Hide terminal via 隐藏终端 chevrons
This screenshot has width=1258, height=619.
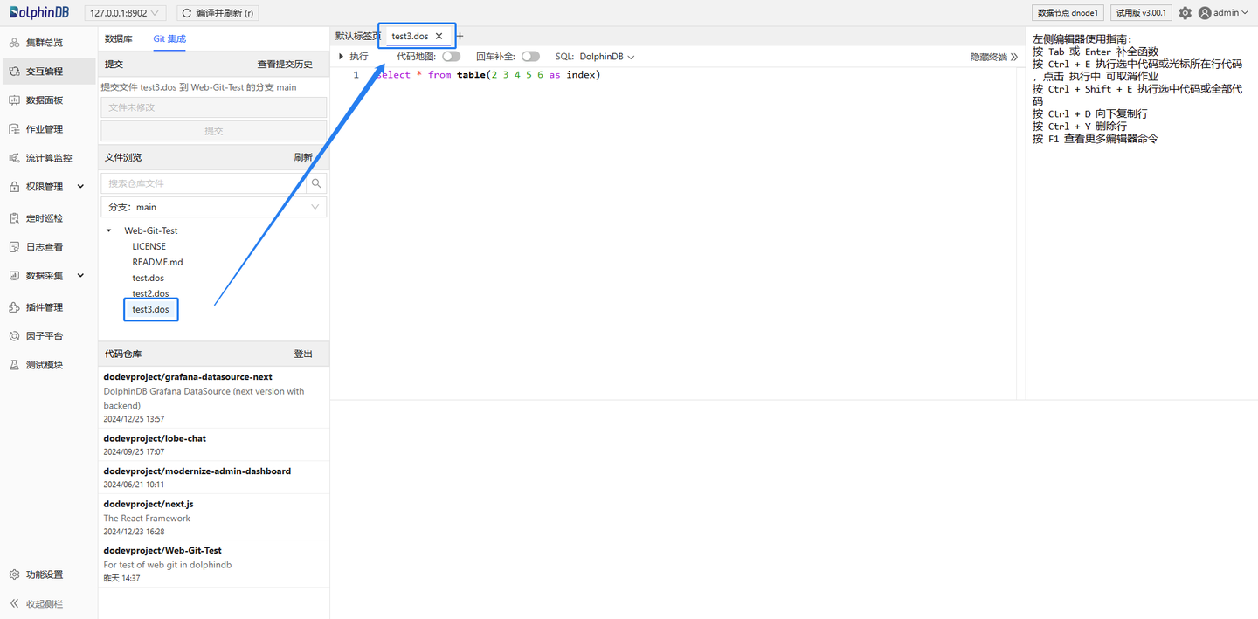click(x=1014, y=57)
